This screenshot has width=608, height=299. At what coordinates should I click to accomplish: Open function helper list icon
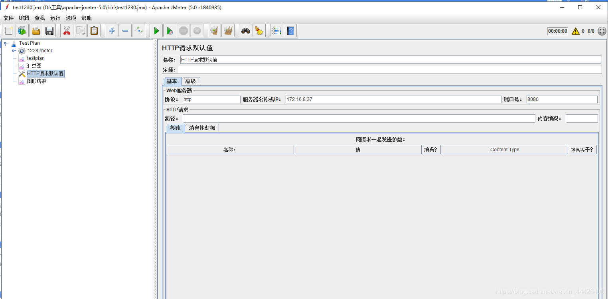pos(276,31)
